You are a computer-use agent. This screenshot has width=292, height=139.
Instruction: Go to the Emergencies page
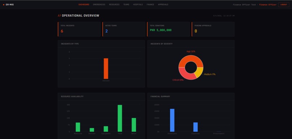tap(99, 5)
